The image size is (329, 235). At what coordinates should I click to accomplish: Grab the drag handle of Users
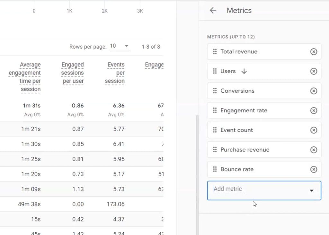[x=215, y=71]
